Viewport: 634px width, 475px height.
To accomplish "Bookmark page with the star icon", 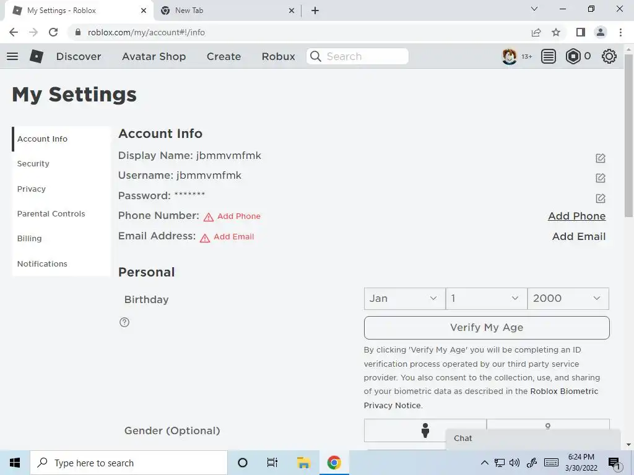I will 556,32.
